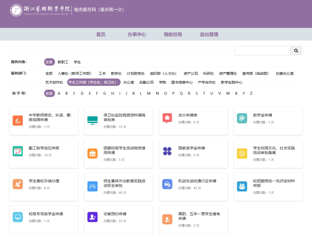312x234 pixels.
Task: Open the 我的任务 tab
Action: click(173, 34)
